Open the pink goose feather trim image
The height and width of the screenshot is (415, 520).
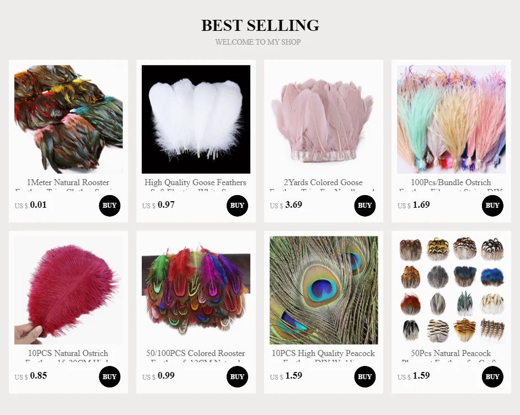tap(324, 119)
